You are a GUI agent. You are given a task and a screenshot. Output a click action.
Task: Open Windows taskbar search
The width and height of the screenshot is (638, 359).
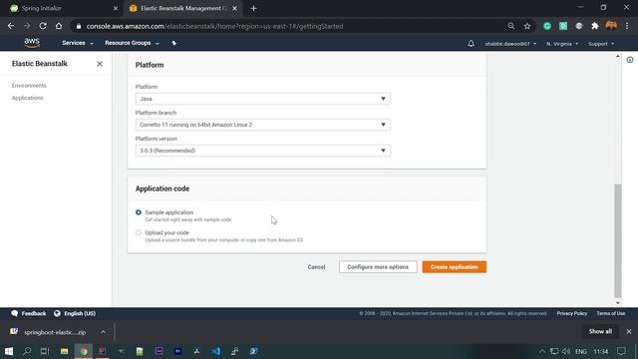pos(27,351)
